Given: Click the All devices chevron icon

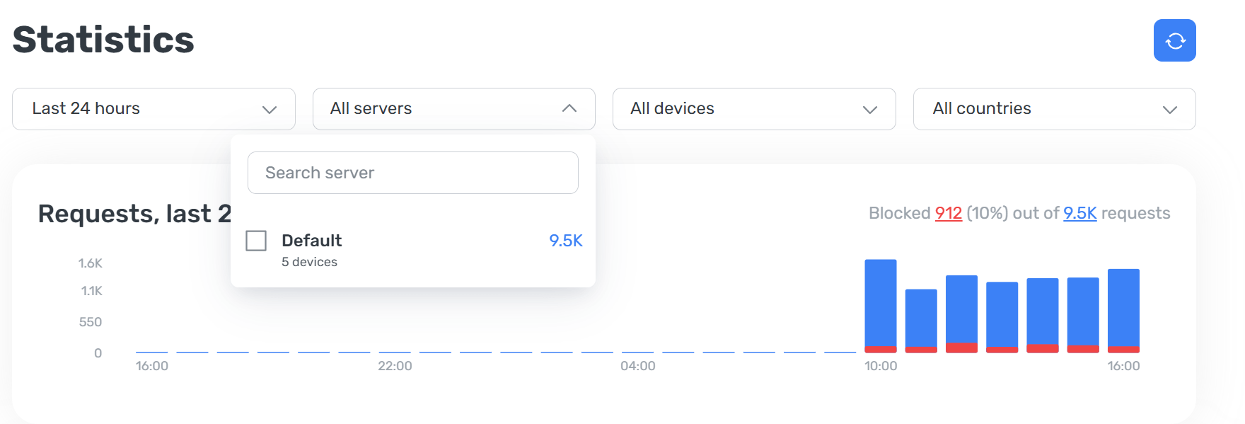Looking at the screenshot, I should [x=869, y=109].
